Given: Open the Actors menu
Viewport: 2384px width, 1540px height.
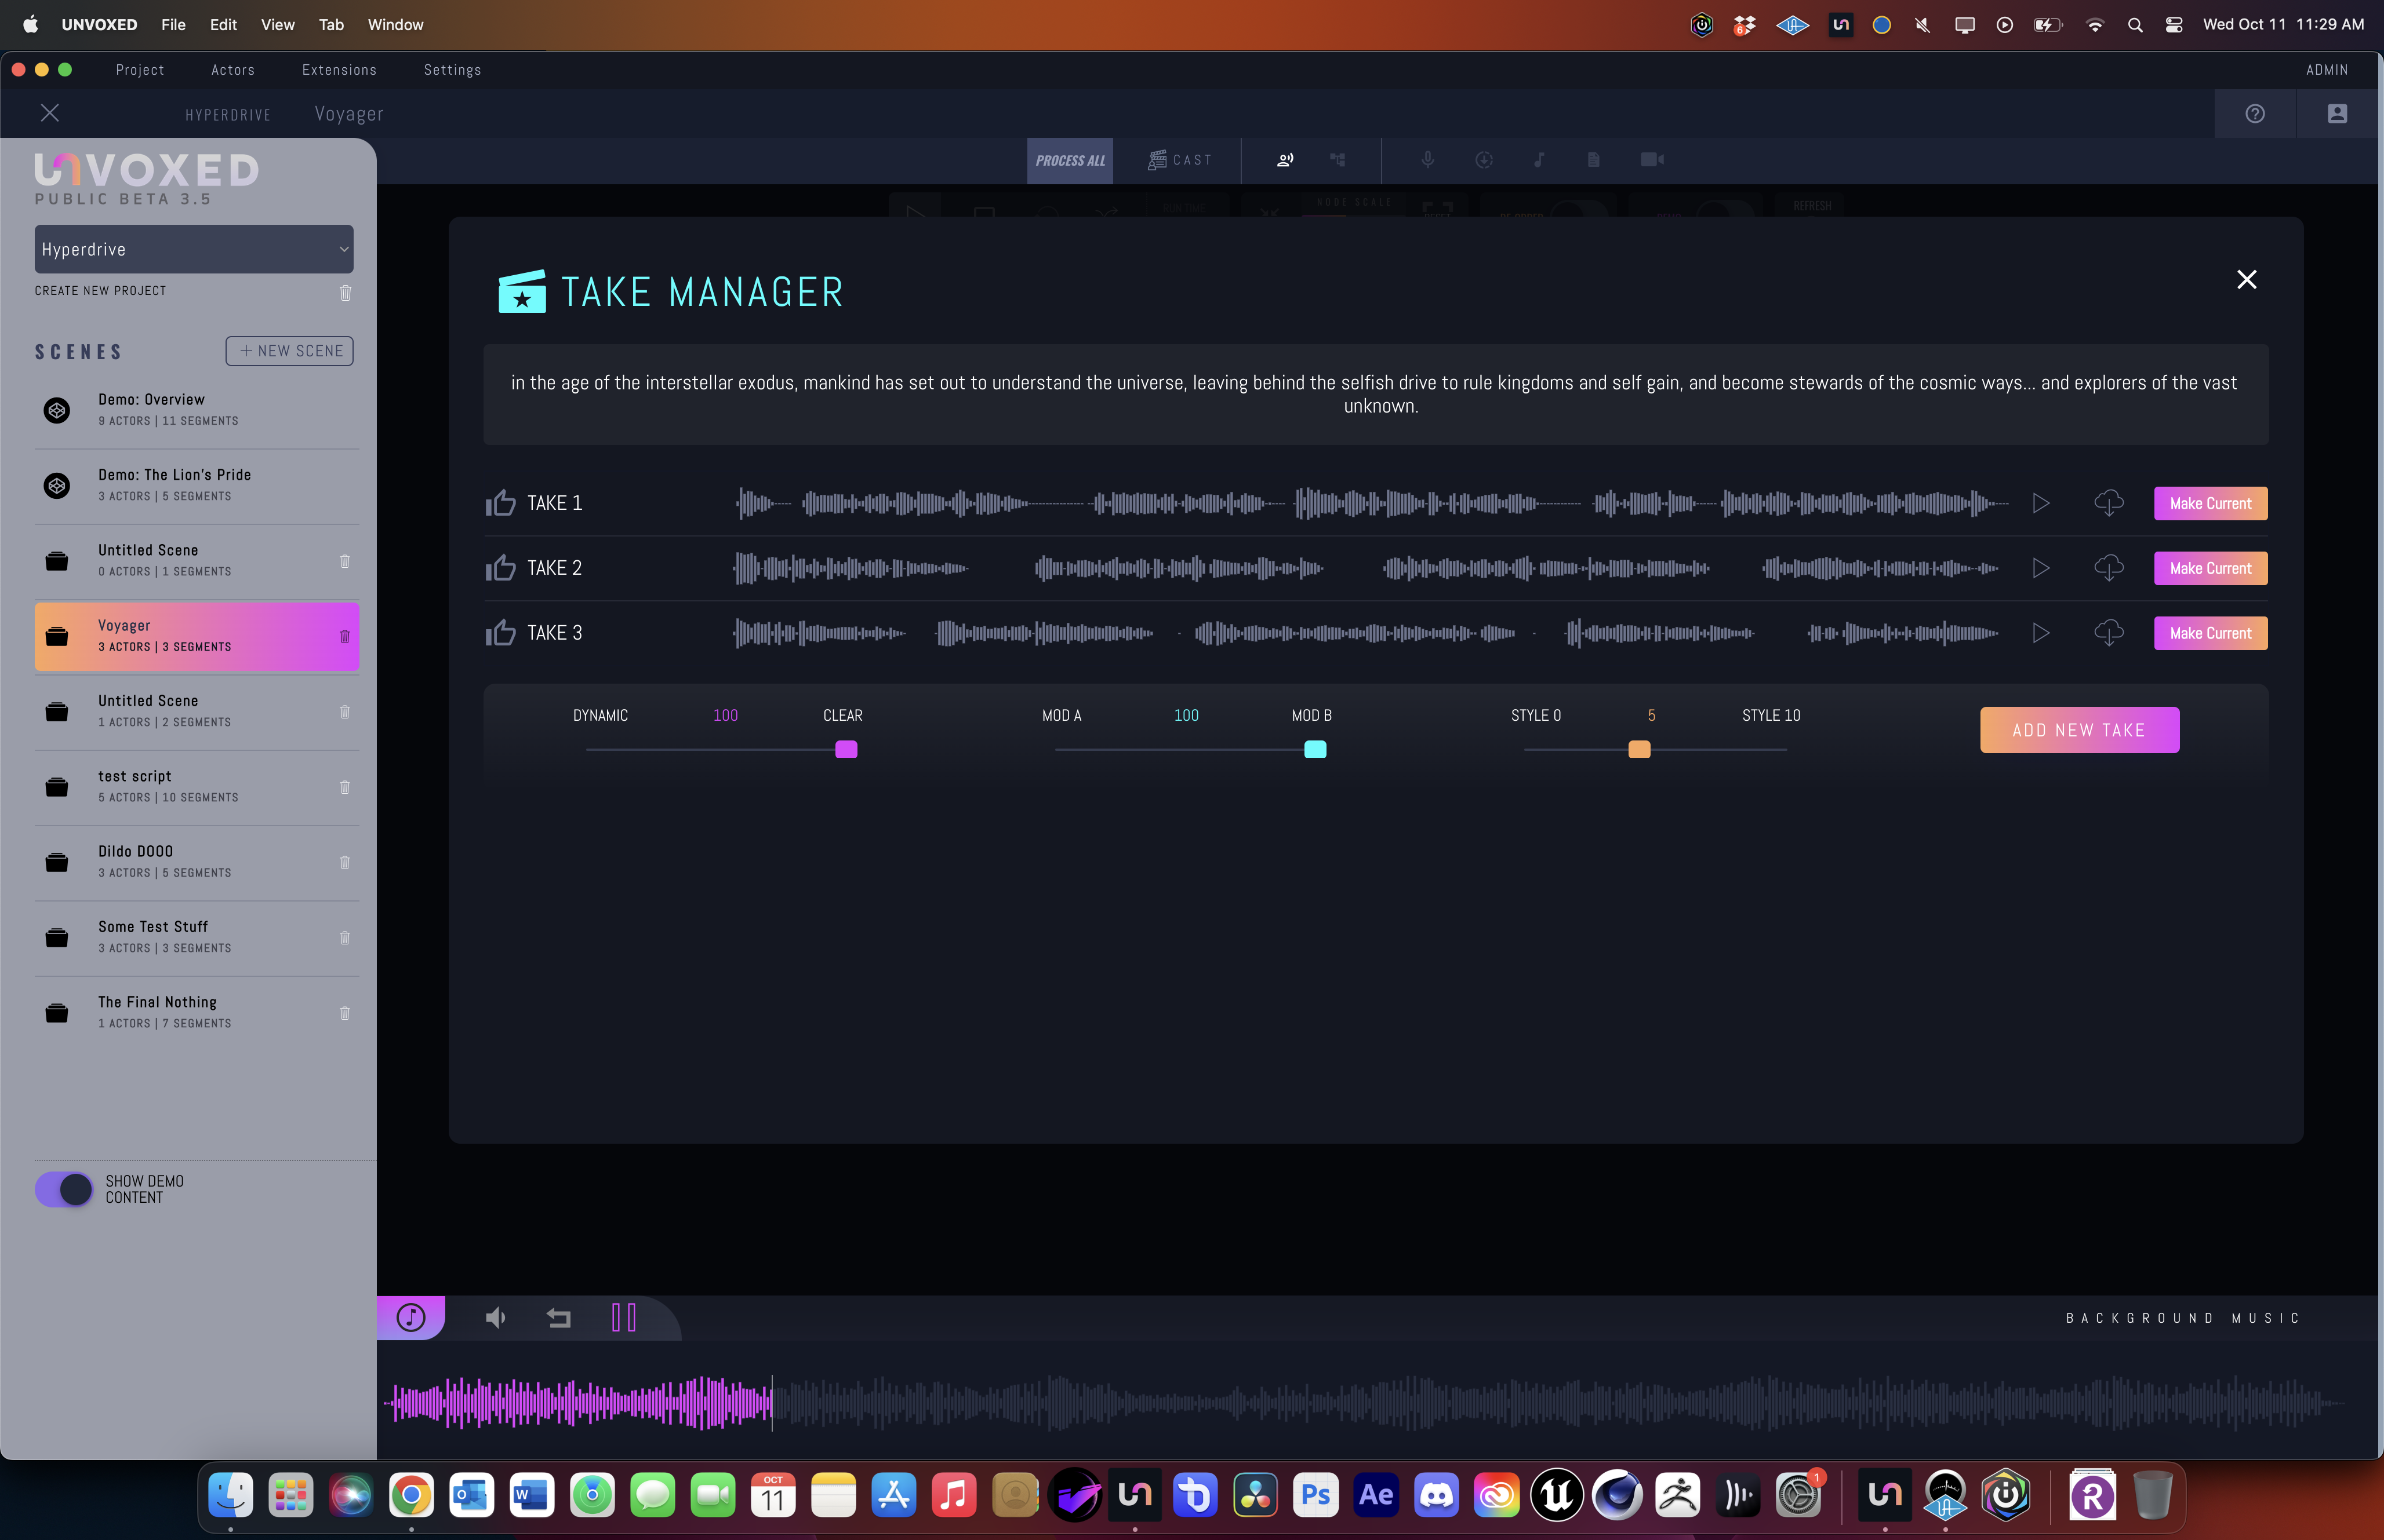Looking at the screenshot, I should click(x=232, y=70).
